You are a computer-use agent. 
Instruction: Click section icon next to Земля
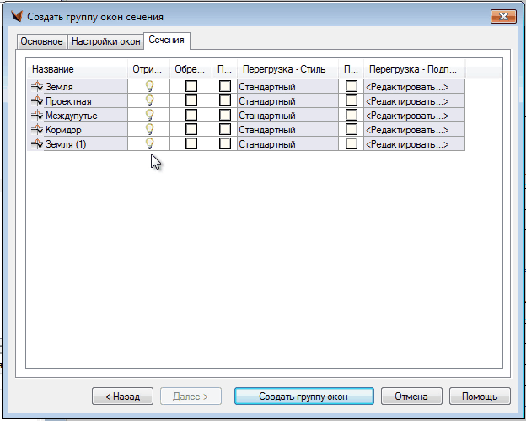(x=36, y=86)
